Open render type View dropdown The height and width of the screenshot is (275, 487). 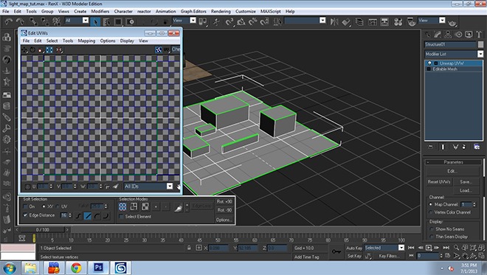pos(442,21)
